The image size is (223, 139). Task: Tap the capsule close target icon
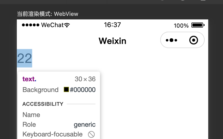[x=194, y=40]
